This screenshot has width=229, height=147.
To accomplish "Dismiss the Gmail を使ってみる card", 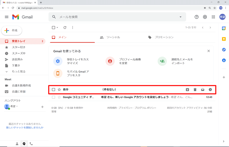I will click(209, 51).
